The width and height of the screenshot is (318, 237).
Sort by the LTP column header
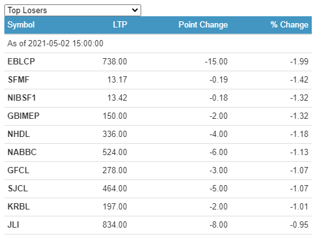click(x=120, y=25)
